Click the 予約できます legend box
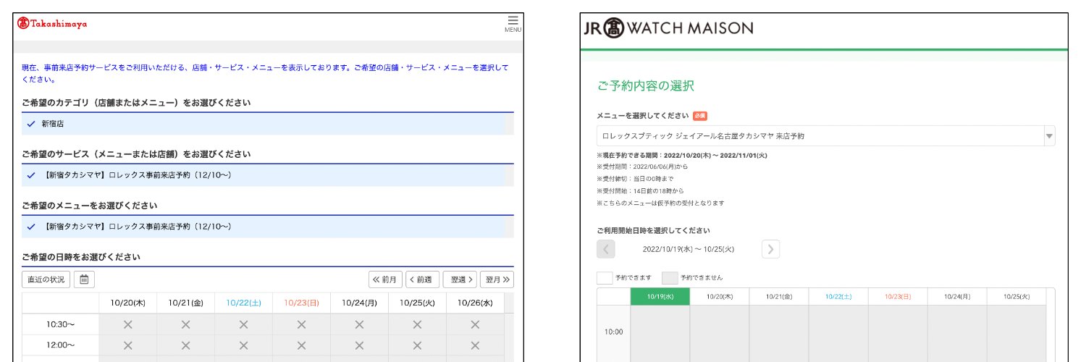 [x=605, y=277]
